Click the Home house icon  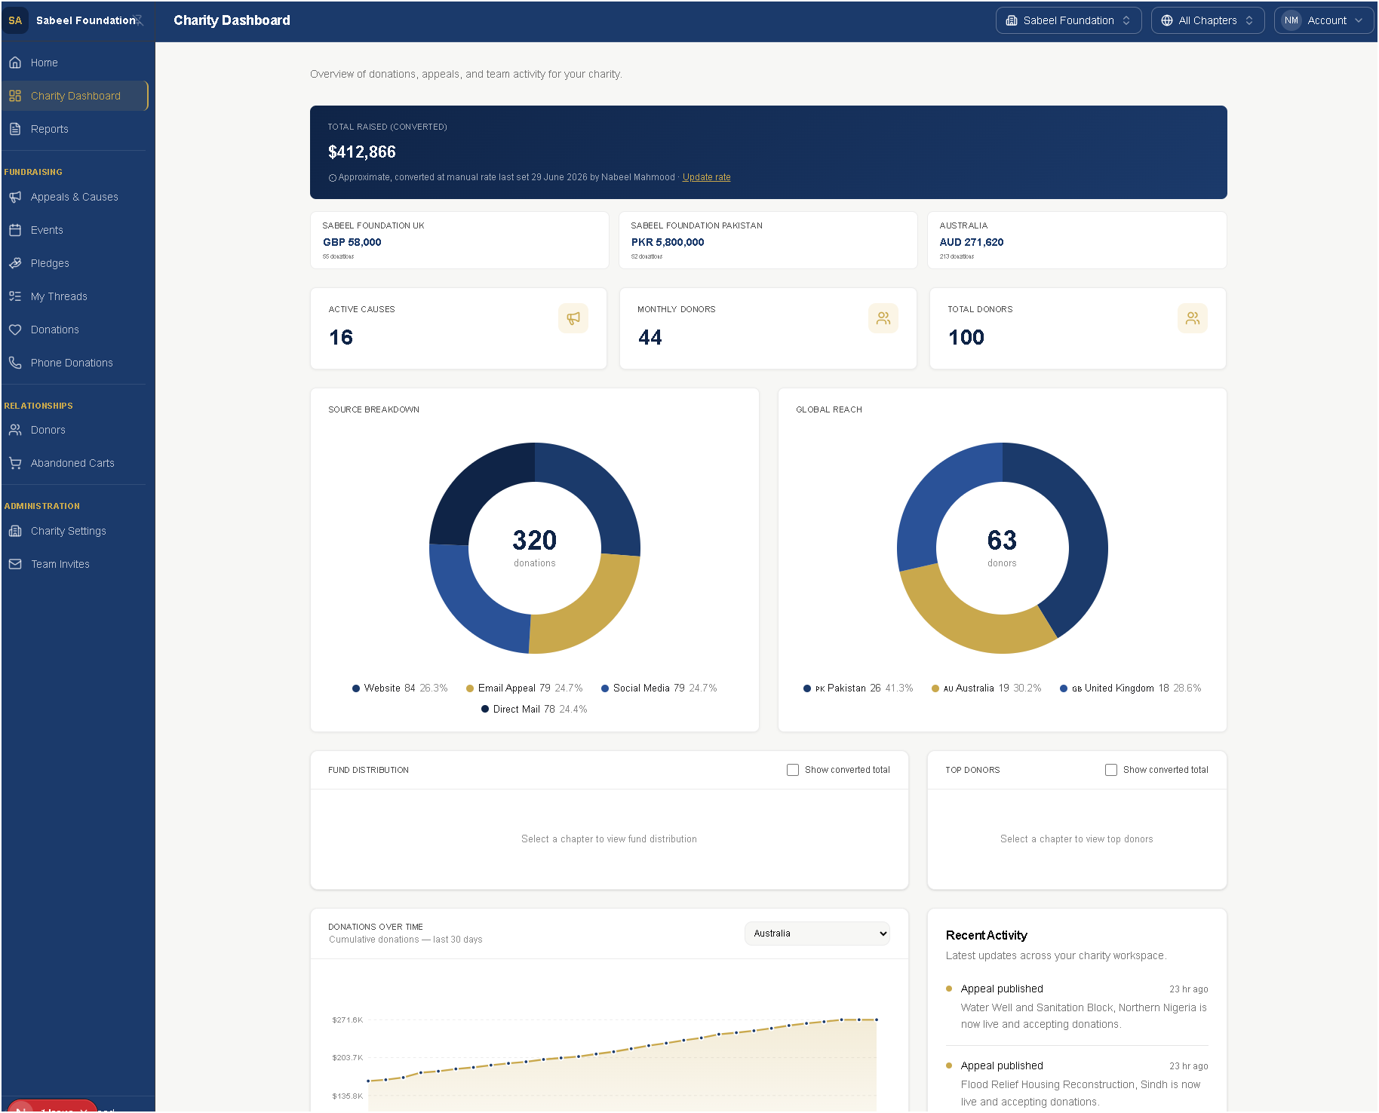15,63
